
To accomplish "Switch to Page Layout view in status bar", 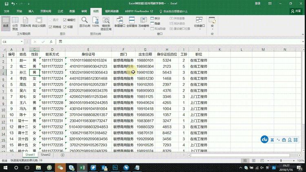I will pyautogui.click(x=253, y=161).
